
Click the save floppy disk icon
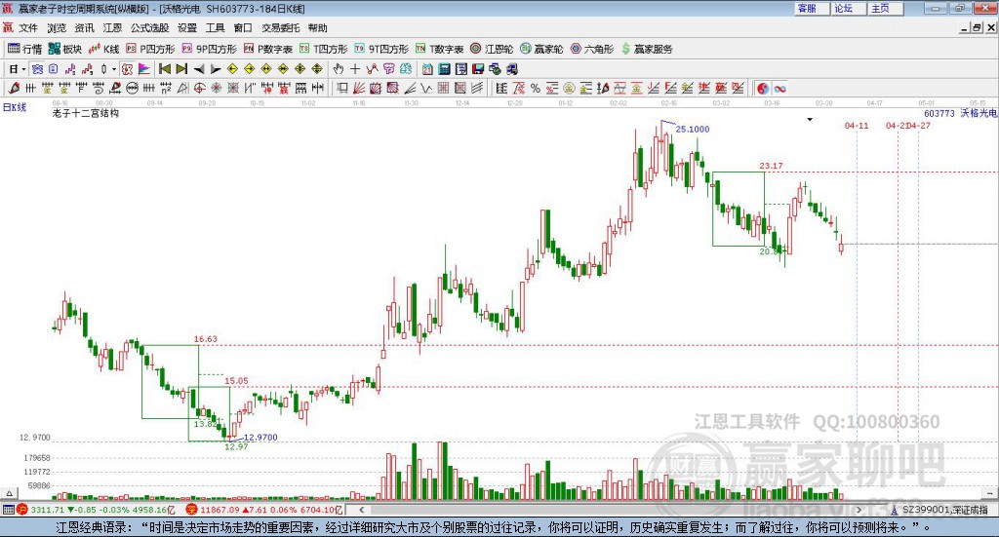pyautogui.click(x=478, y=69)
